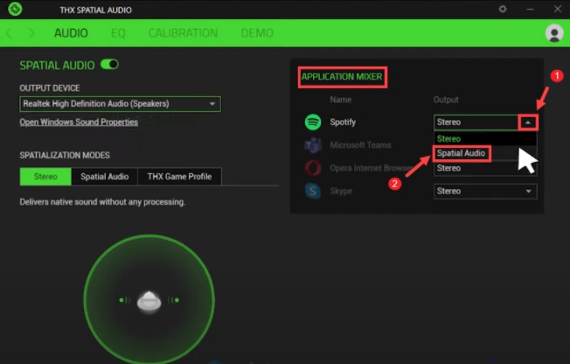Image resolution: width=570 pixels, height=364 pixels.
Task: Click the head icon in sound circle
Action: (149, 301)
